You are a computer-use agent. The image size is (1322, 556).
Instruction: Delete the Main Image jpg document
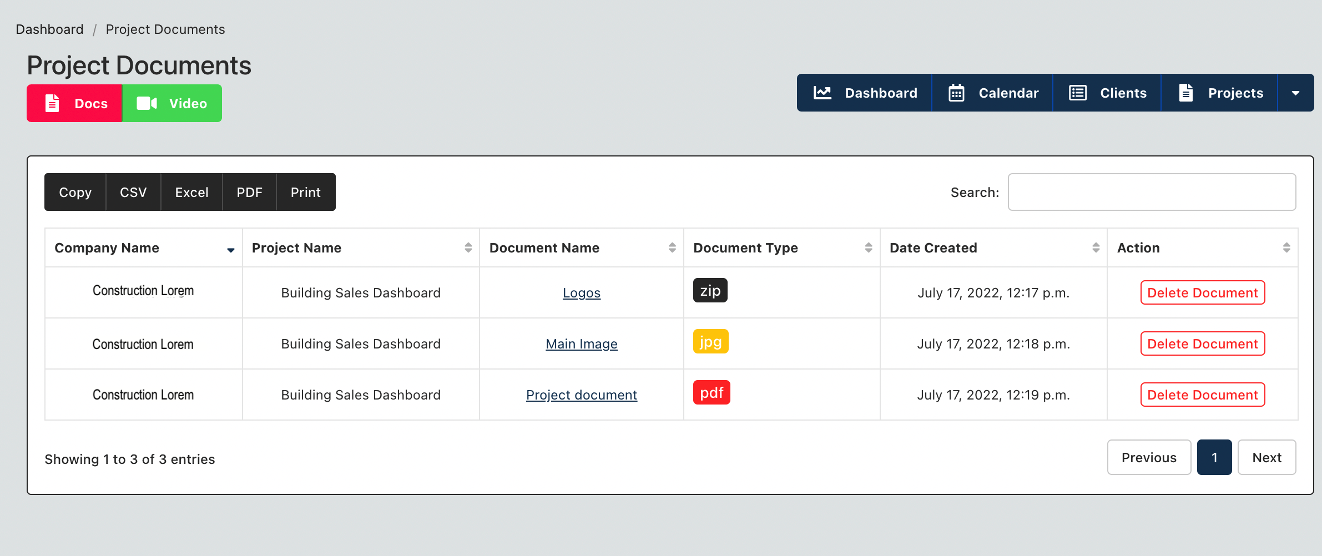1203,343
